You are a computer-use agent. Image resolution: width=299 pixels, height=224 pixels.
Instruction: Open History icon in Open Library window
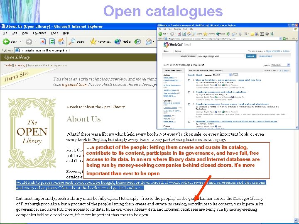138,41
